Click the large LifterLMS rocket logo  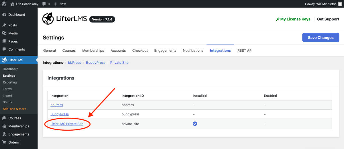[x=48, y=19]
